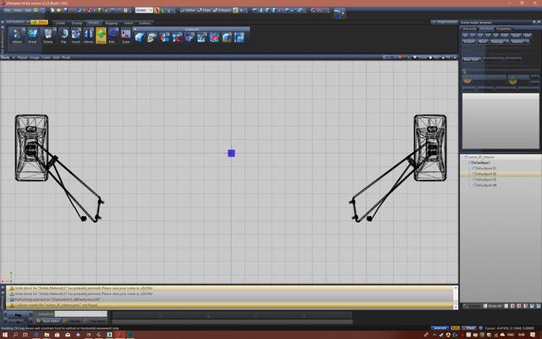Click the Show All button
This screenshot has width=542, height=339.
pos(493,306)
